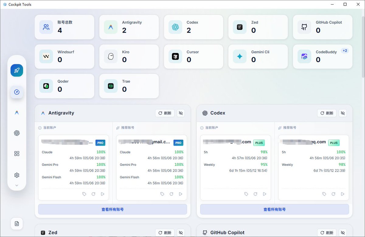Activate the recommended Codex account play icon
Image resolution: width=365 pixels, height=237 pixels.
pyautogui.click(x=342, y=194)
